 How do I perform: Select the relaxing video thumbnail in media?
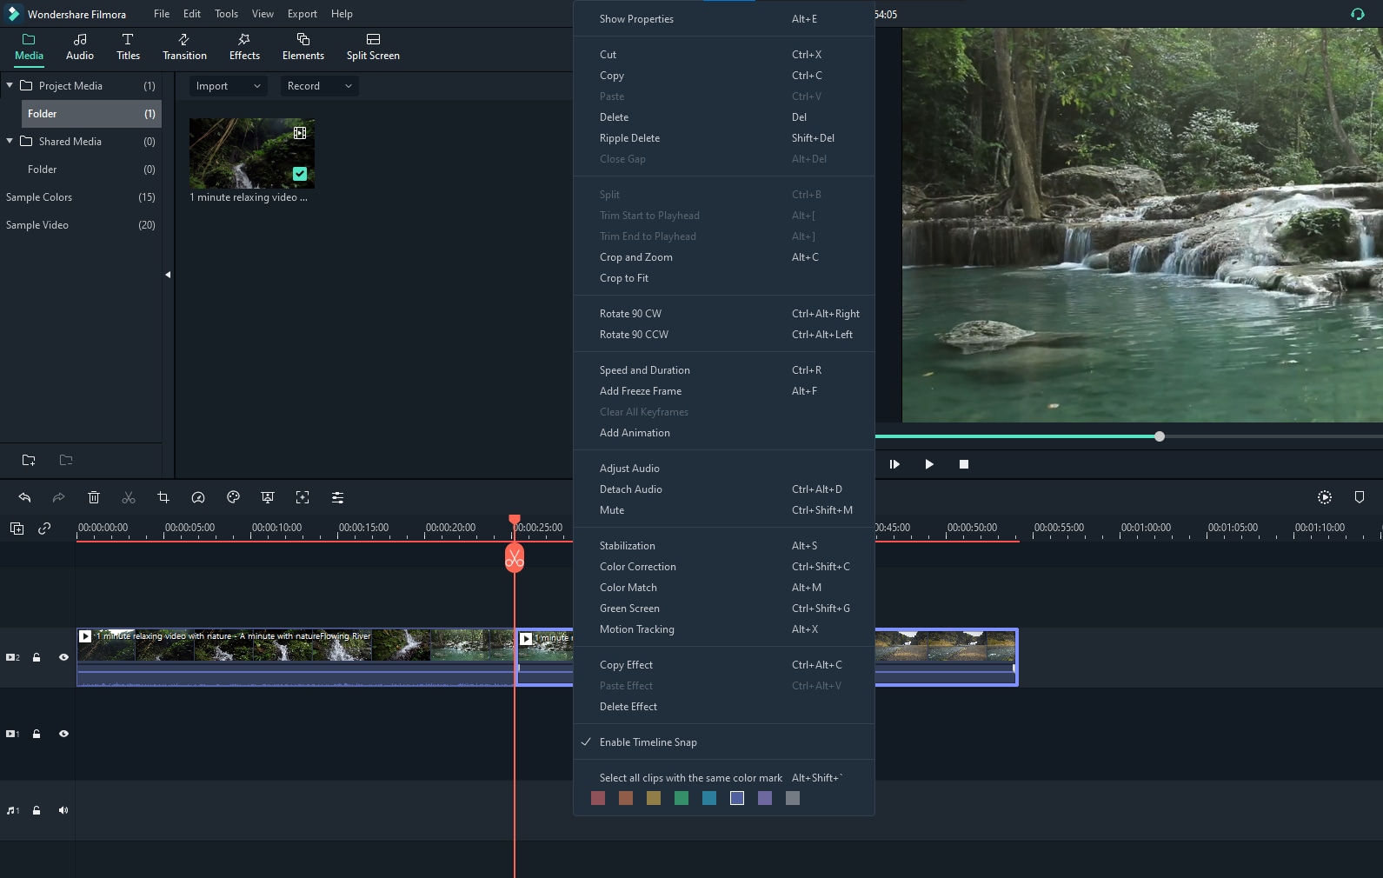coord(252,154)
